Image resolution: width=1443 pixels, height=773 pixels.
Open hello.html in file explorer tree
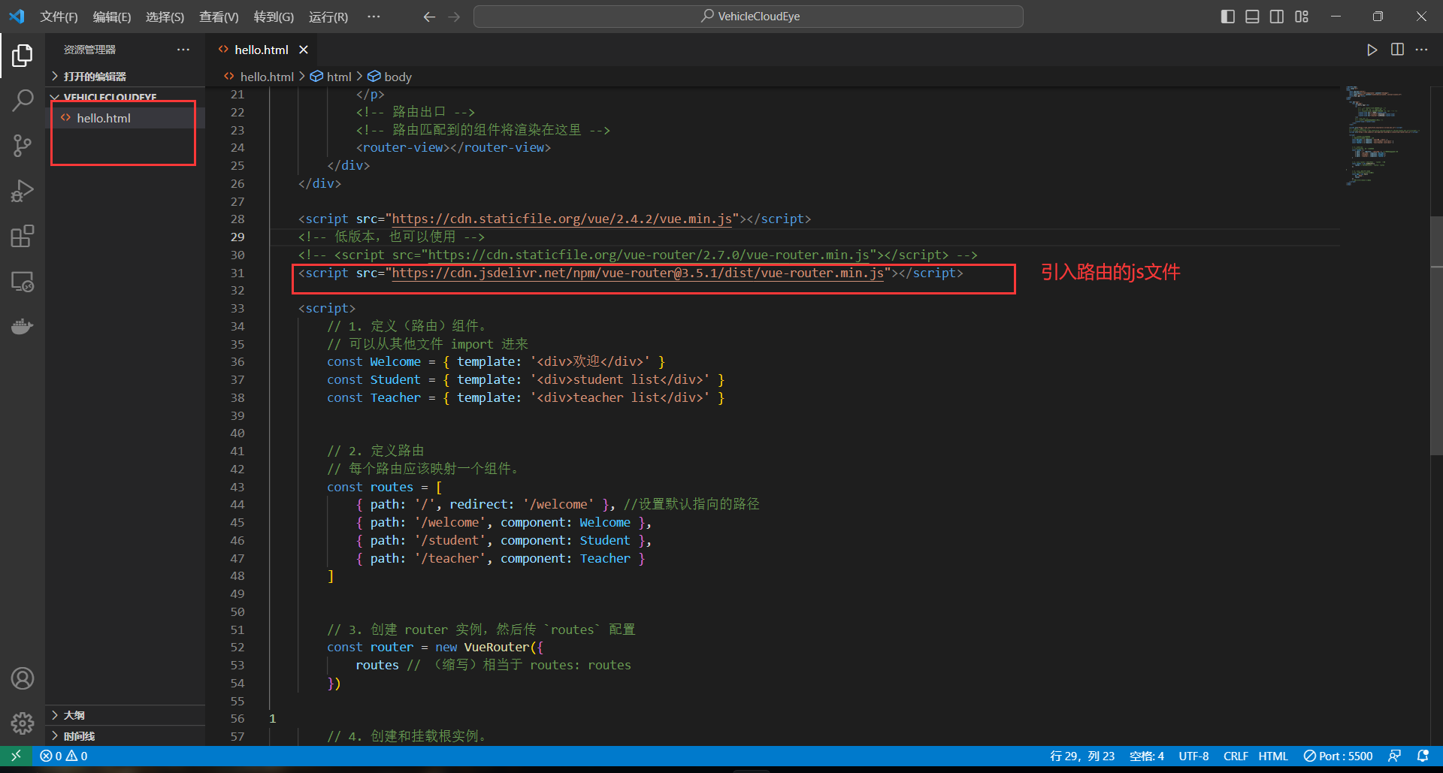coord(125,118)
